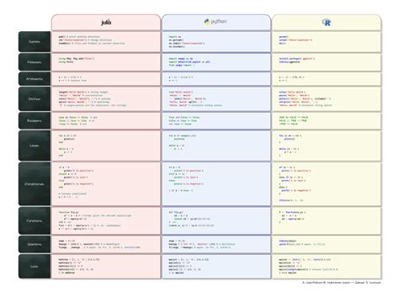Click the Julia Booleans code cell
The width and height of the screenshot is (399, 308).
coord(106,120)
